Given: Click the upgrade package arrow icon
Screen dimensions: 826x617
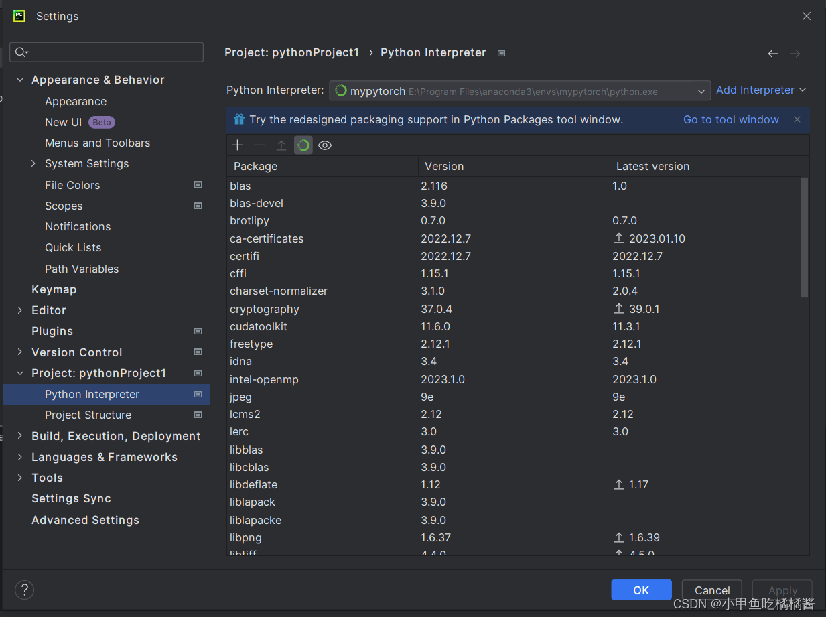Looking at the screenshot, I should click(281, 145).
